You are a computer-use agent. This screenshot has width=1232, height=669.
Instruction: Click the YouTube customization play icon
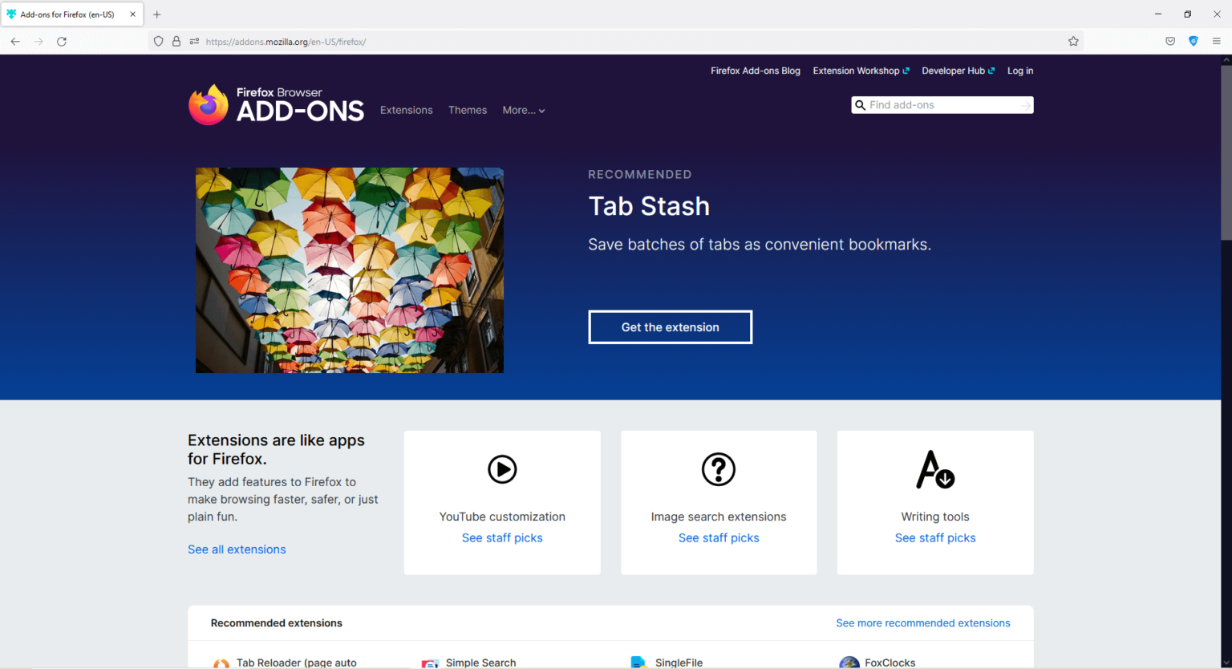point(502,469)
